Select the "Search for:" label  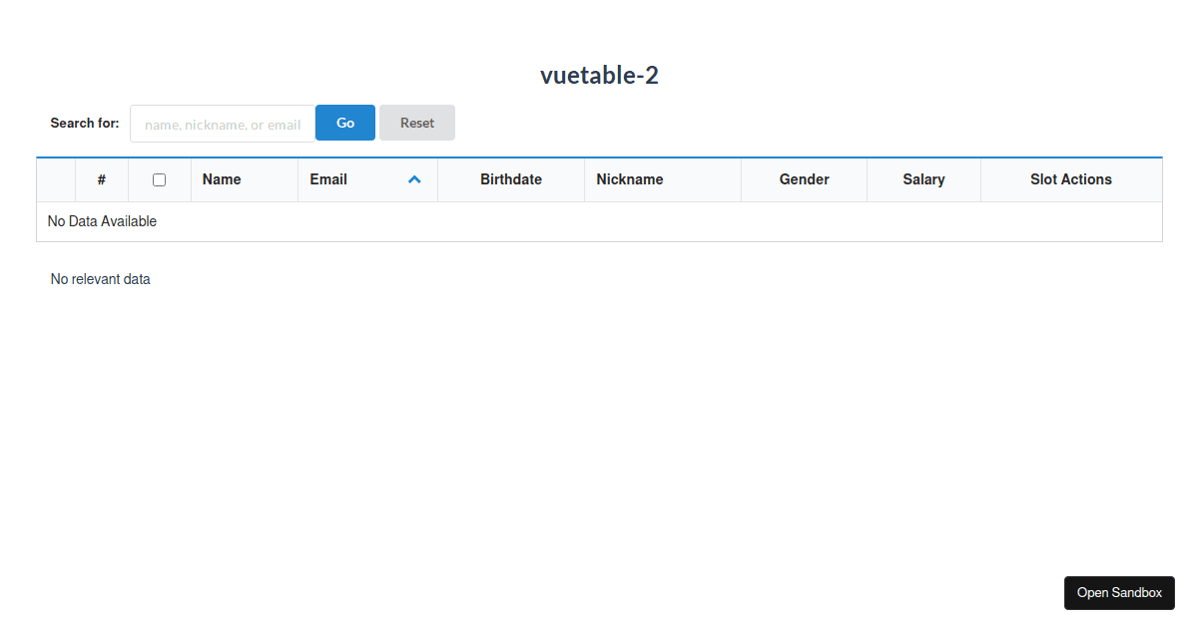(85, 124)
